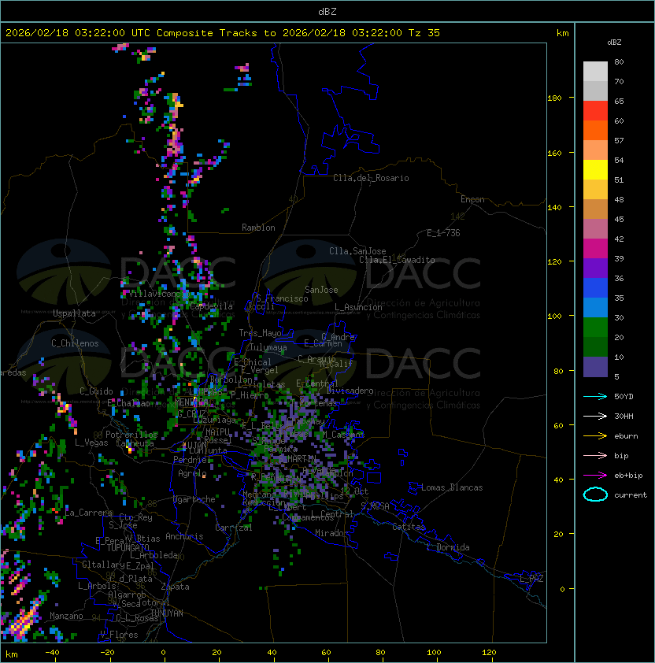655x663 pixels.
Task: Click the 'Manzano' map label
Action: point(66,616)
